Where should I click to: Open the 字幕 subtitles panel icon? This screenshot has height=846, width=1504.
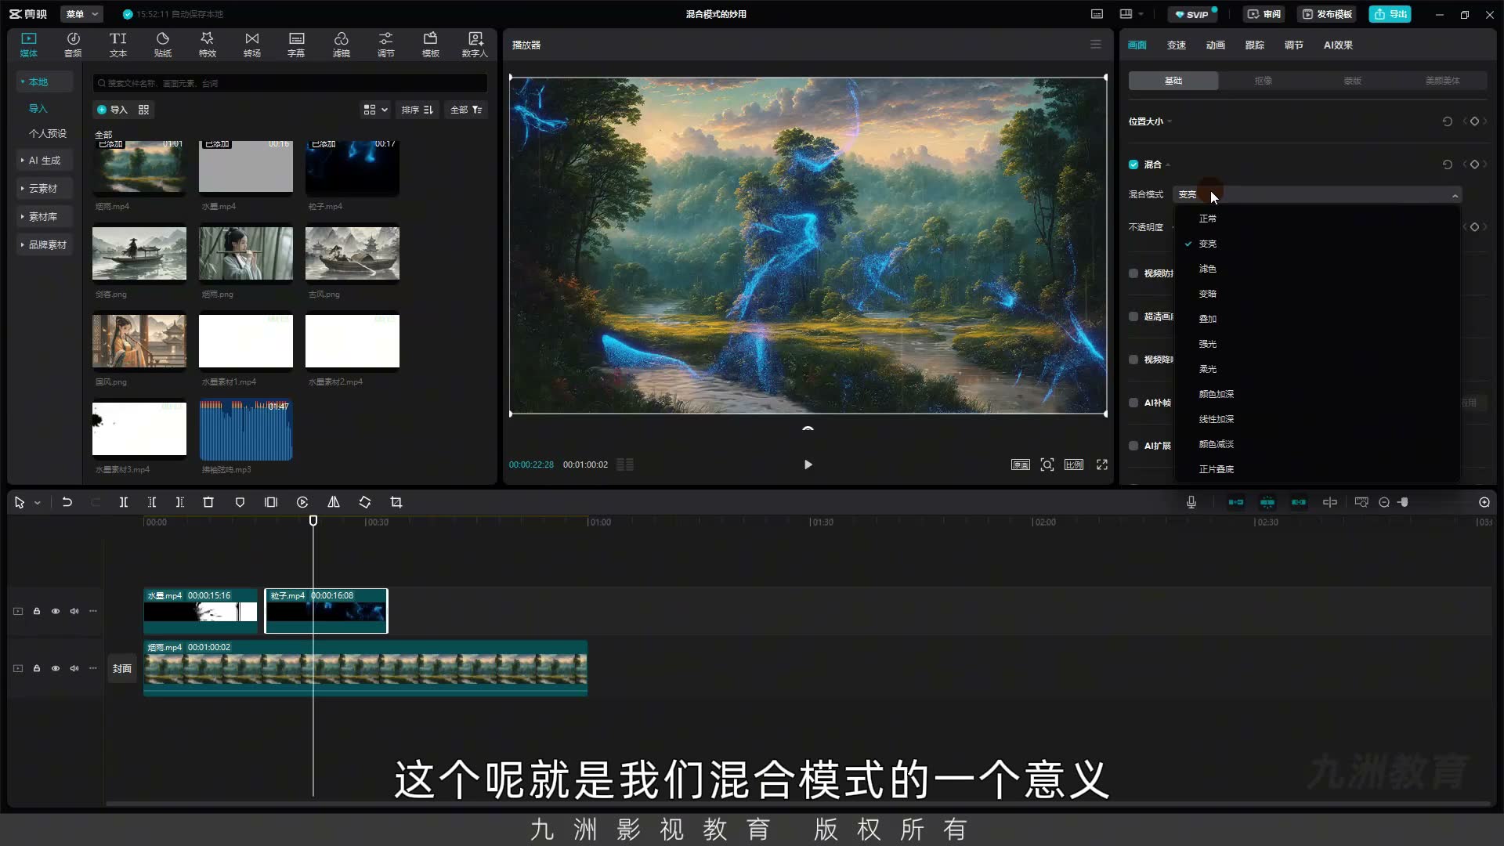pyautogui.click(x=296, y=45)
